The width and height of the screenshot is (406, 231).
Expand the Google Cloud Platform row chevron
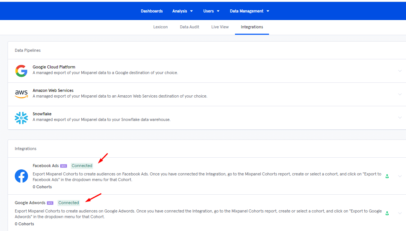(400, 71)
